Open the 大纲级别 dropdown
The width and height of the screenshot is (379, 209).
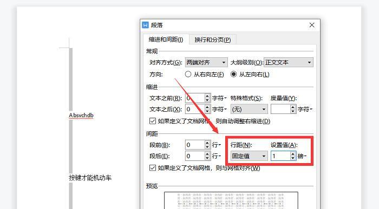289,63
